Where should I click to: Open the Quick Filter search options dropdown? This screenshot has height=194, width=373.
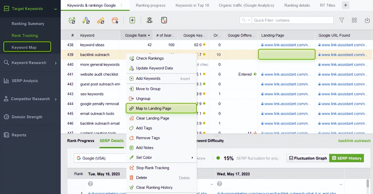click(x=246, y=20)
